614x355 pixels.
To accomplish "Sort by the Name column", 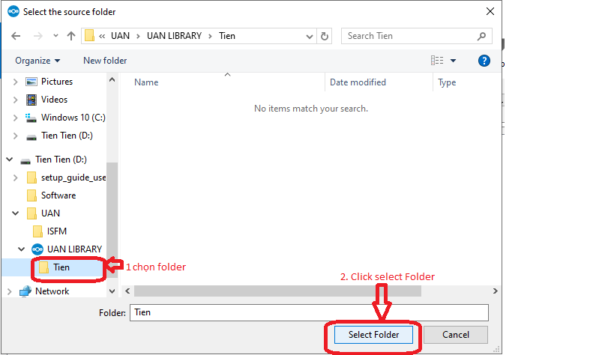I will point(146,82).
